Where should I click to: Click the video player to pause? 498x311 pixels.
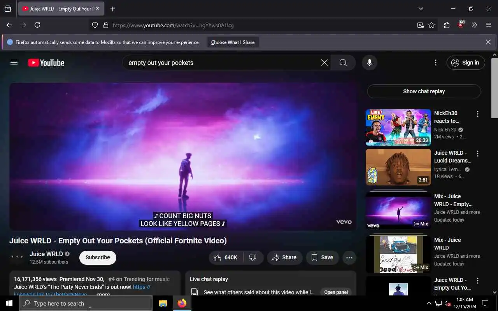tap(183, 156)
